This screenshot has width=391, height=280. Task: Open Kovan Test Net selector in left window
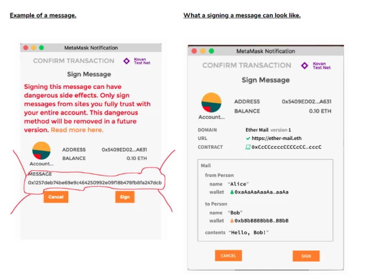tap(142, 61)
